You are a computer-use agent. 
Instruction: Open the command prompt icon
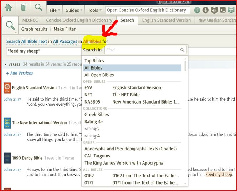click(223, 10)
